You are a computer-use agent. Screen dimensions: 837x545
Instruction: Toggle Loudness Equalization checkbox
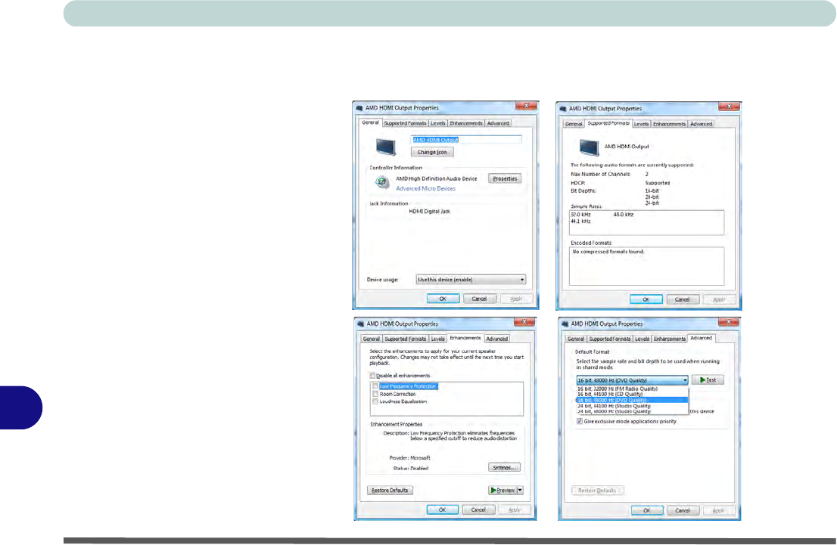(375, 401)
